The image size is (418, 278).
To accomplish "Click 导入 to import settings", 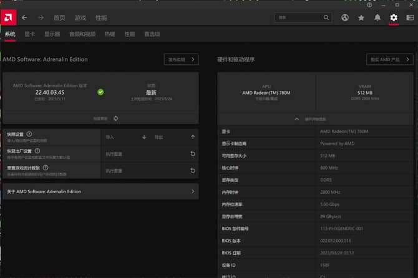I will 110,137.
